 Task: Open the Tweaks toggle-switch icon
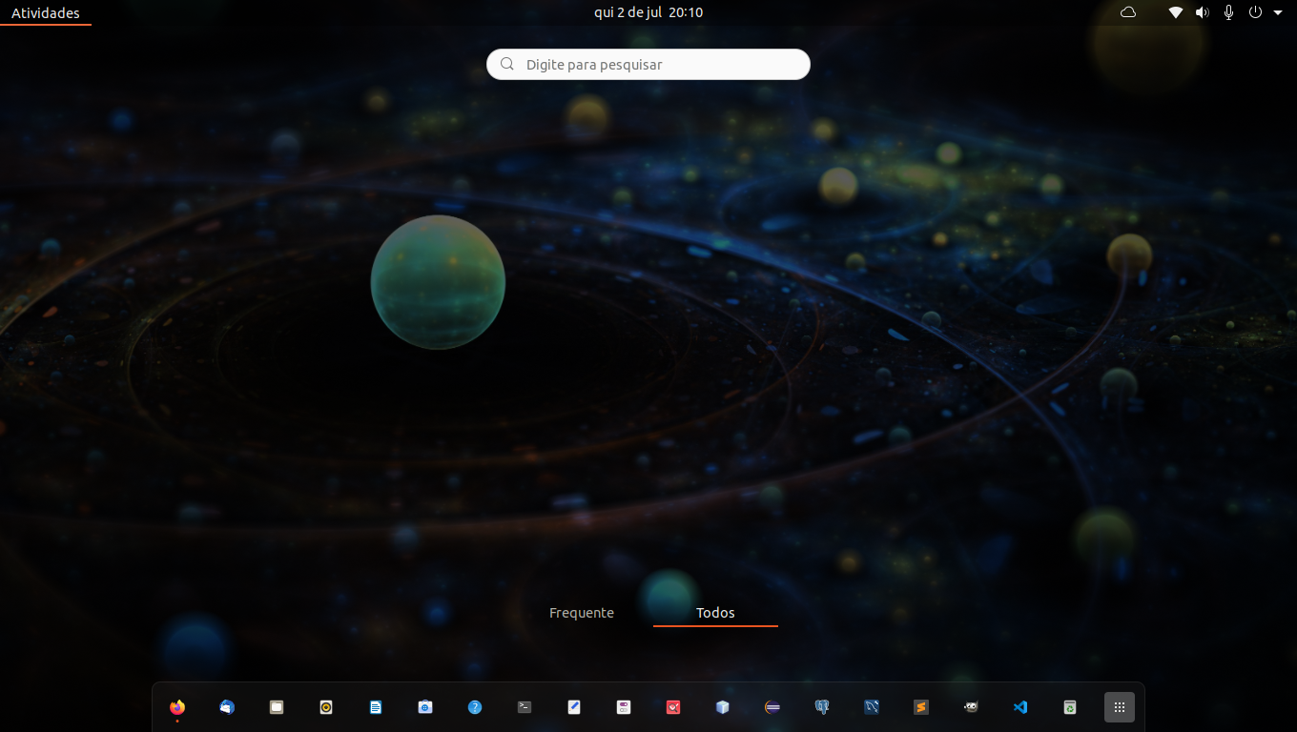[x=624, y=707]
